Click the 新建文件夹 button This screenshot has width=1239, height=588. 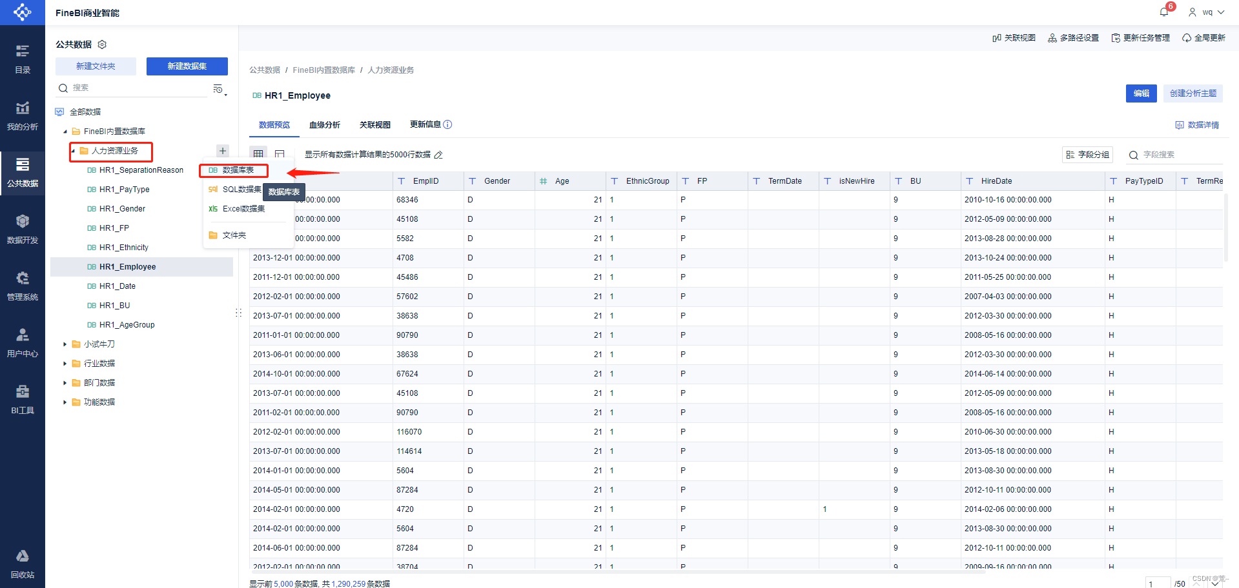(96, 66)
